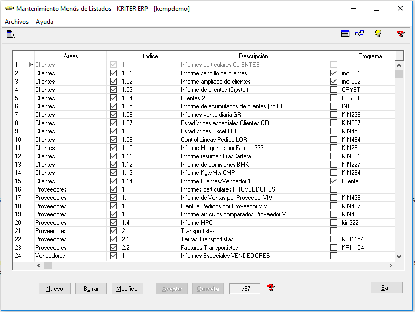Click the Borrar button
The width and height of the screenshot is (415, 312).
(x=91, y=289)
